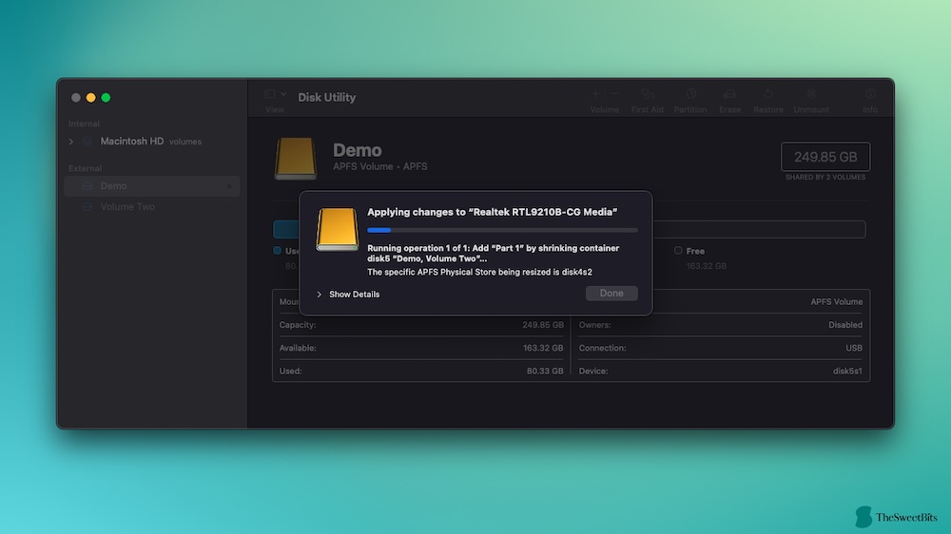Click the green full-screen window button
951x534 pixels.
point(107,98)
